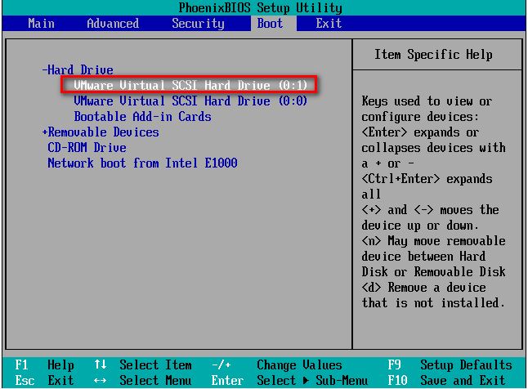Click F10 Save and Exit in footer
528x389 pixels.
click(x=446, y=380)
